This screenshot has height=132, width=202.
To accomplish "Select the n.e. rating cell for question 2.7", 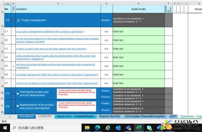I will point(106,83).
